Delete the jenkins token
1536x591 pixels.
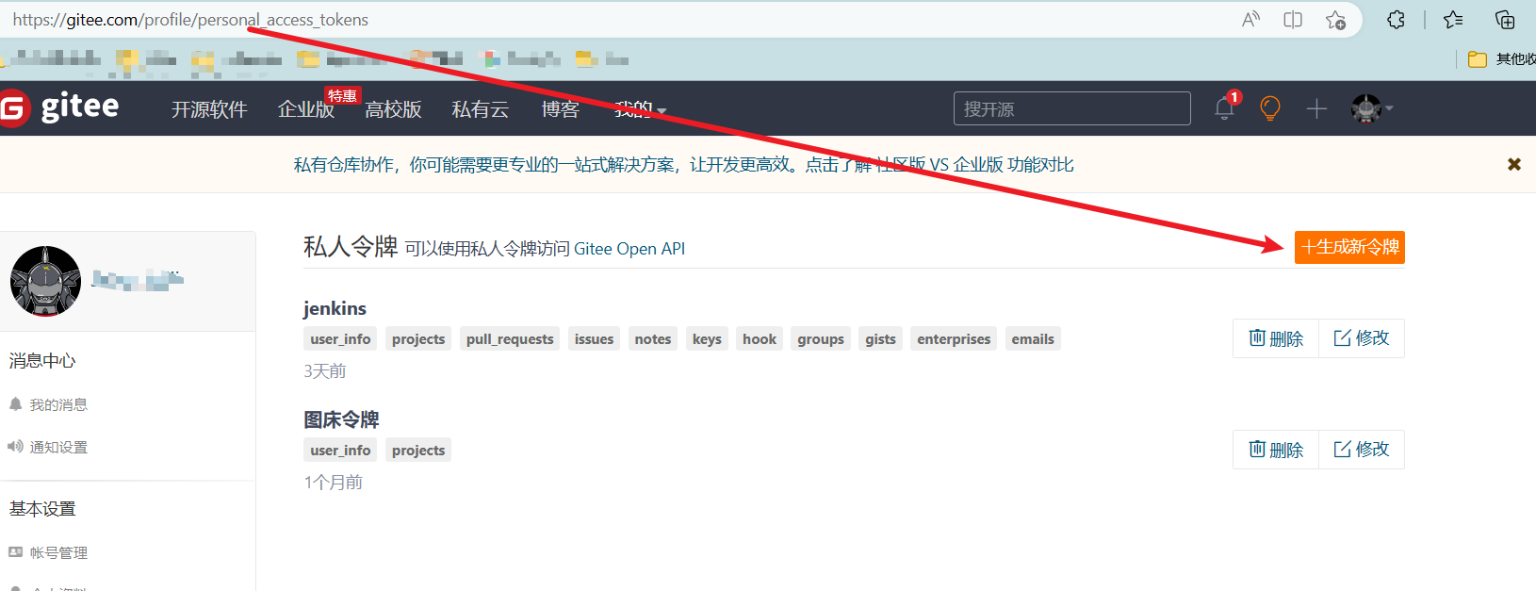[1276, 338]
